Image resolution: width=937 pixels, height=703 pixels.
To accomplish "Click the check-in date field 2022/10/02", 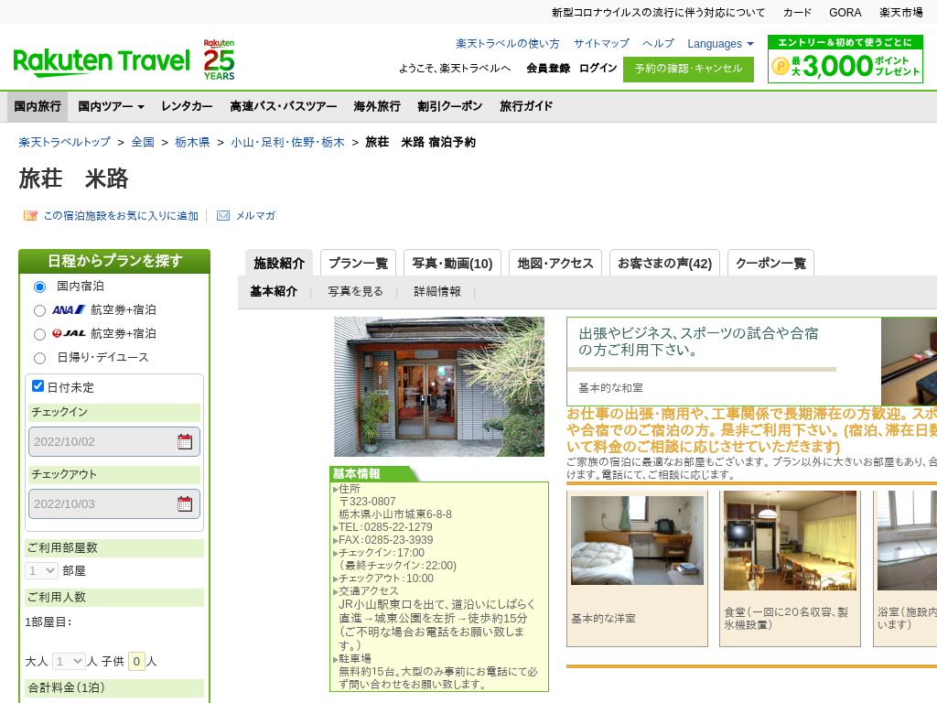I will point(114,442).
